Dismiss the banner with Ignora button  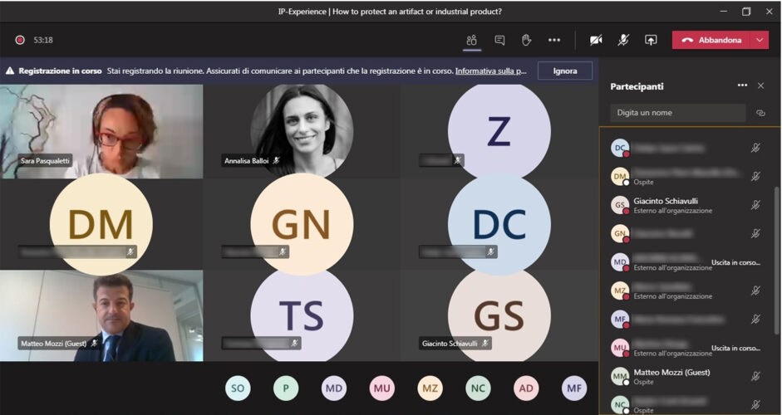pyautogui.click(x=565, y=71)
